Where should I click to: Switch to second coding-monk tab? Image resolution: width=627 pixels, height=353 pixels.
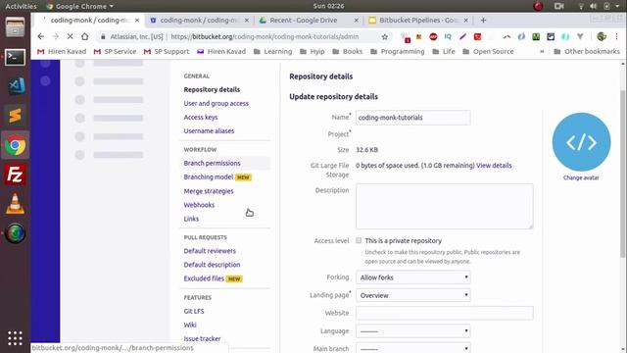click(x=200, y=20)
